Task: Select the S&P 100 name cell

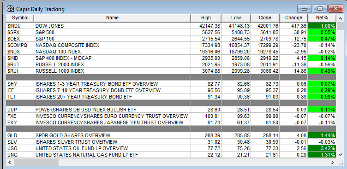Action: pyautogui.click(x=112, y=39)
